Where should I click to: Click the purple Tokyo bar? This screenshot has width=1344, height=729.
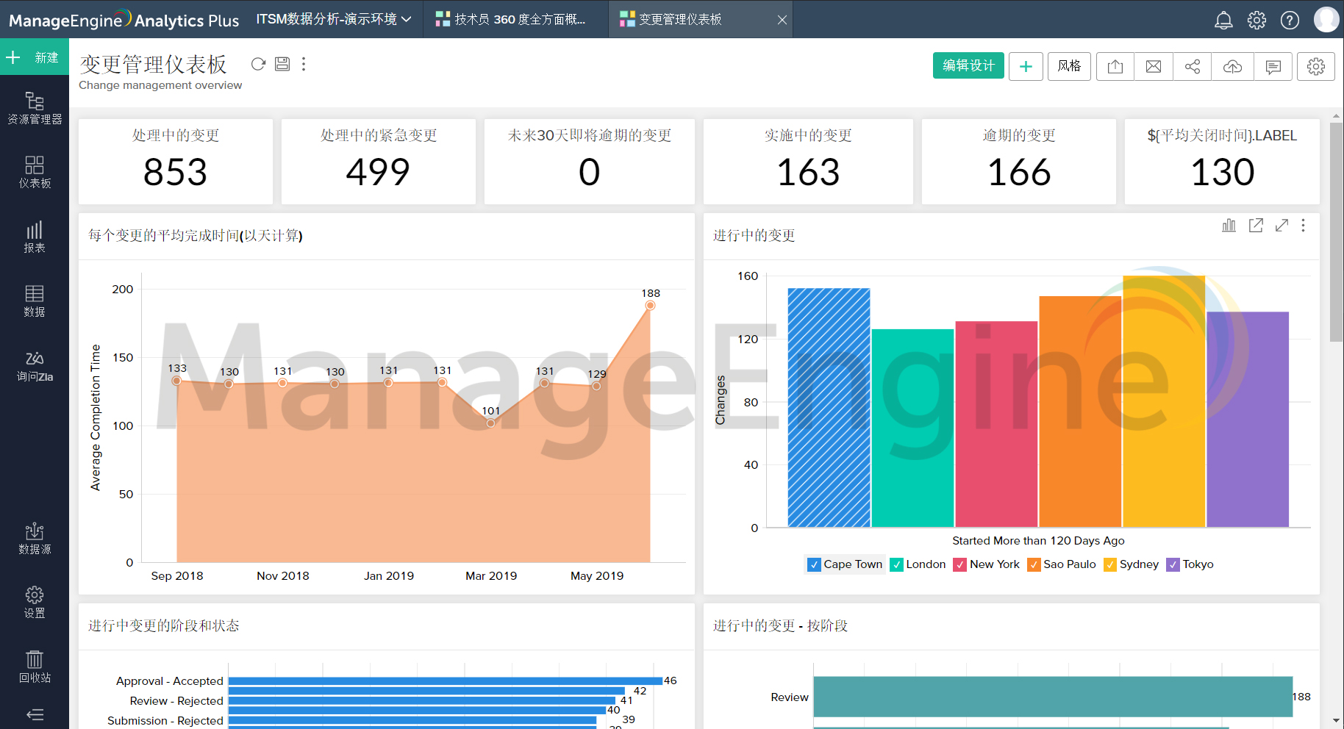[x=1248, y=420]
